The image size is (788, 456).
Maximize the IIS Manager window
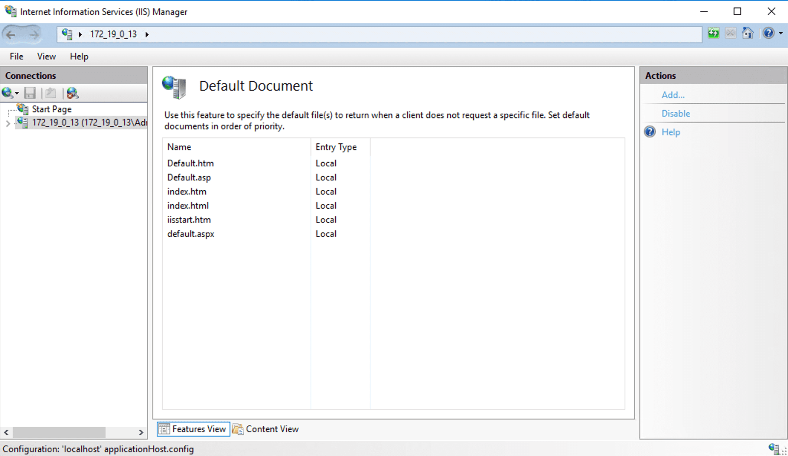[x=737, y=12]
